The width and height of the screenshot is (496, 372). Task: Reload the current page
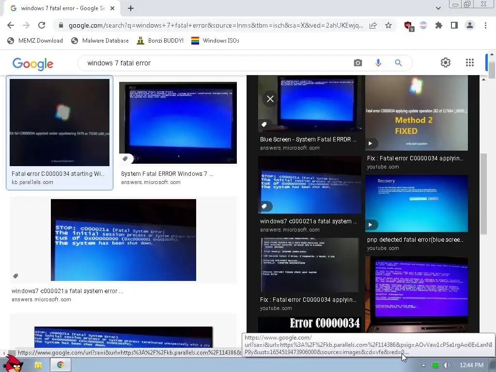coord(42,25)
